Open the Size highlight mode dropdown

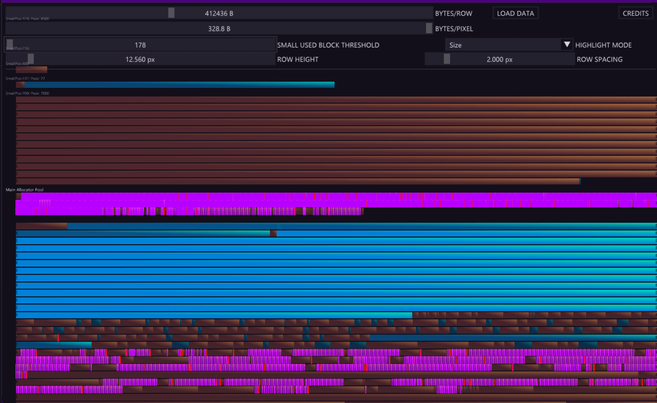[x=508, y=45]
